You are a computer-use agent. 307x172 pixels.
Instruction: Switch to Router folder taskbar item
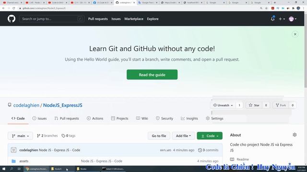point(87,169)
